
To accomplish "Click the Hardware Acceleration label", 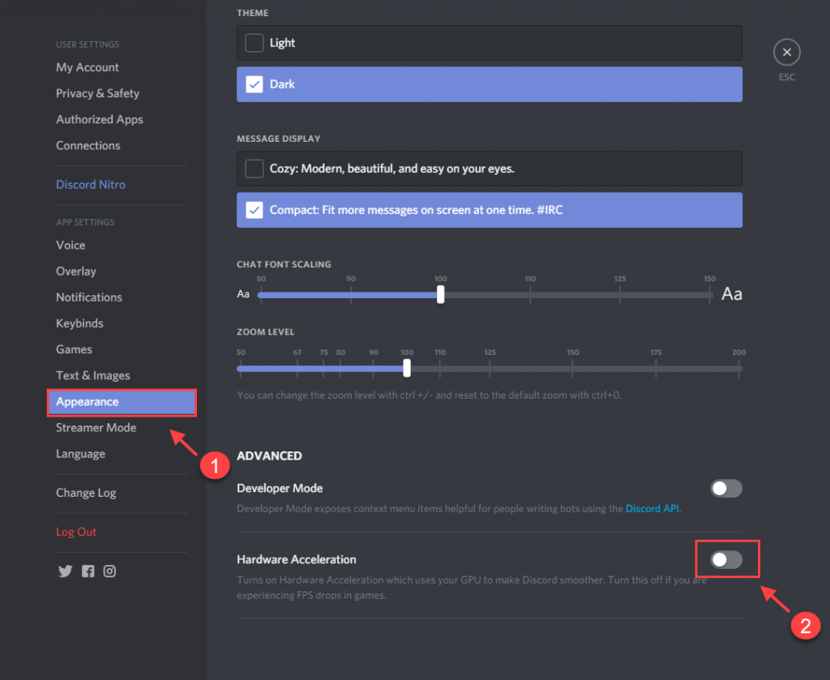I will (x=297, y=560).
